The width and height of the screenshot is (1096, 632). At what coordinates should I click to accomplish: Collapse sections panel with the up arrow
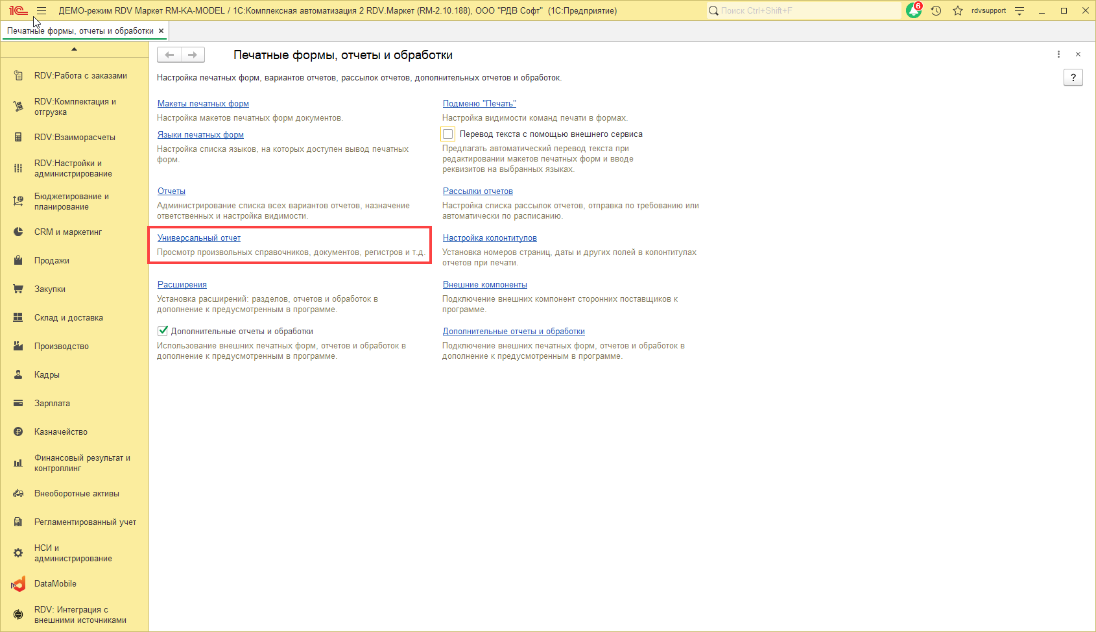tap(75, 49)
